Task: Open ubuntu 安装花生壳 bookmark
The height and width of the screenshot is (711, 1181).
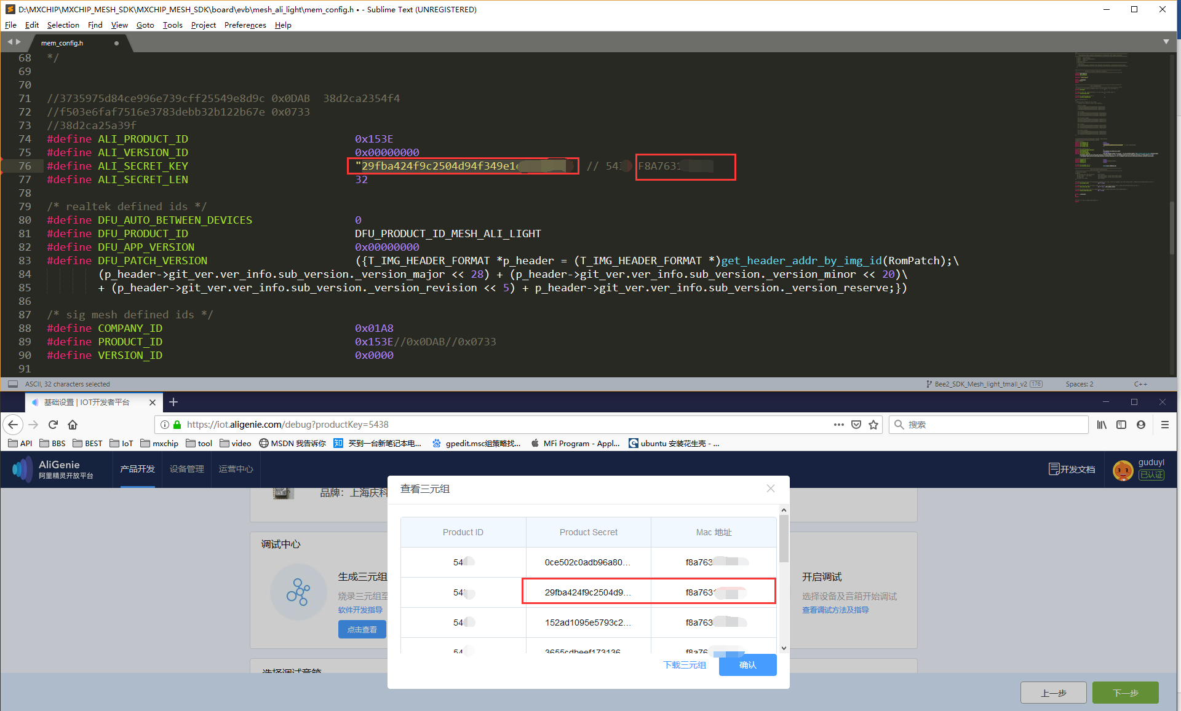Action: (674, 443)
